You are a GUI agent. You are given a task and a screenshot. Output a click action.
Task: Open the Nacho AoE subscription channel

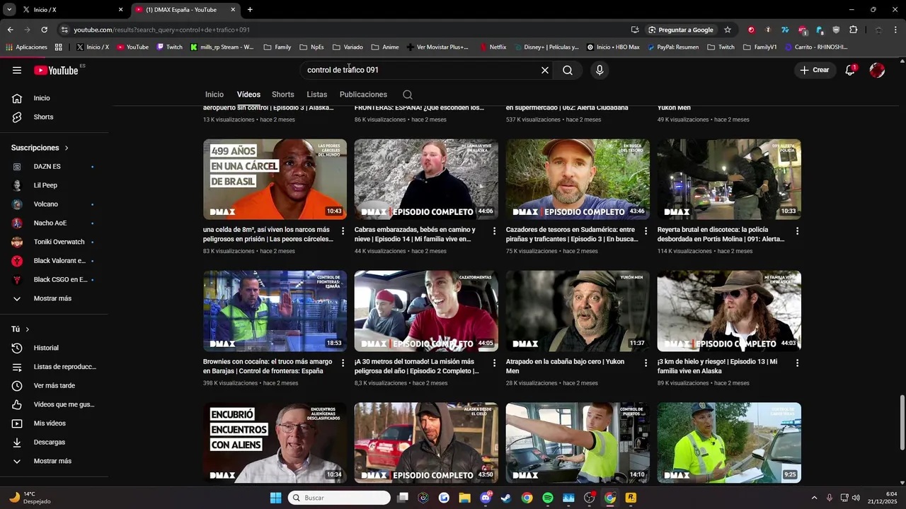50,223
